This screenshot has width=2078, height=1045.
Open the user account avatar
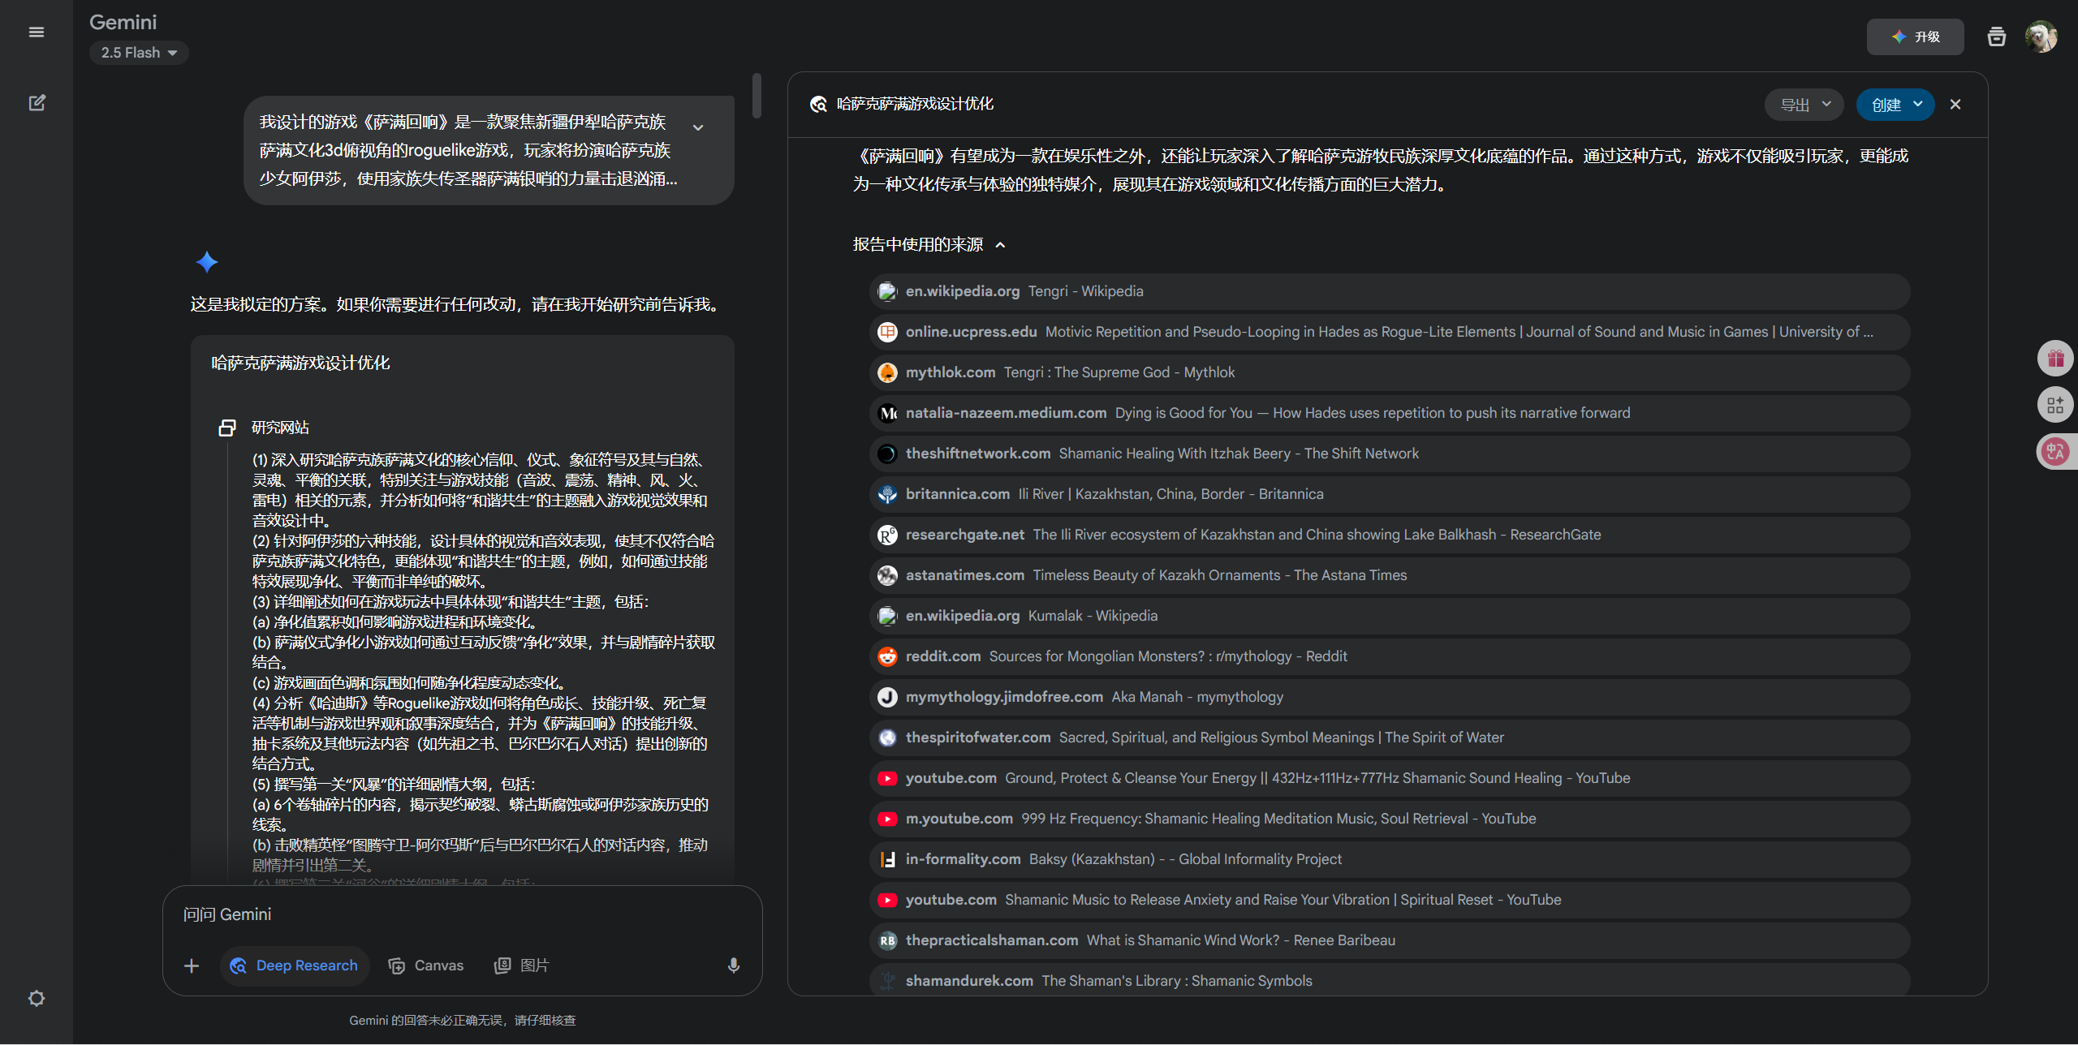[2041, 37]
